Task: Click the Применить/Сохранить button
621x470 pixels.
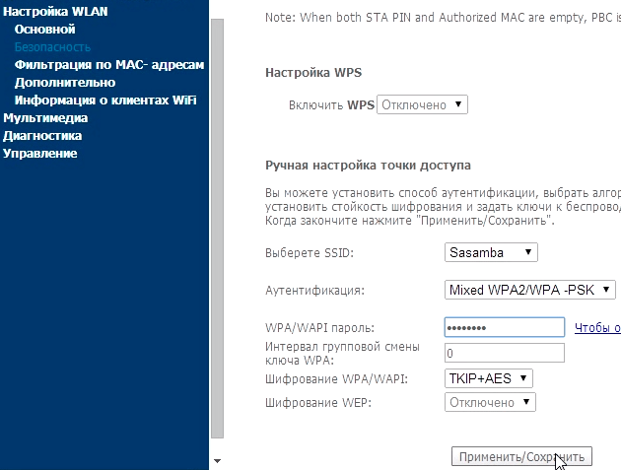Action: [522, 457]
